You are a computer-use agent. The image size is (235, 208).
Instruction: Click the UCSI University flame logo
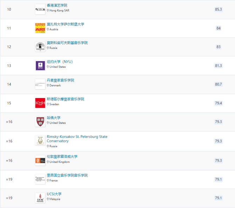[40, 198]
